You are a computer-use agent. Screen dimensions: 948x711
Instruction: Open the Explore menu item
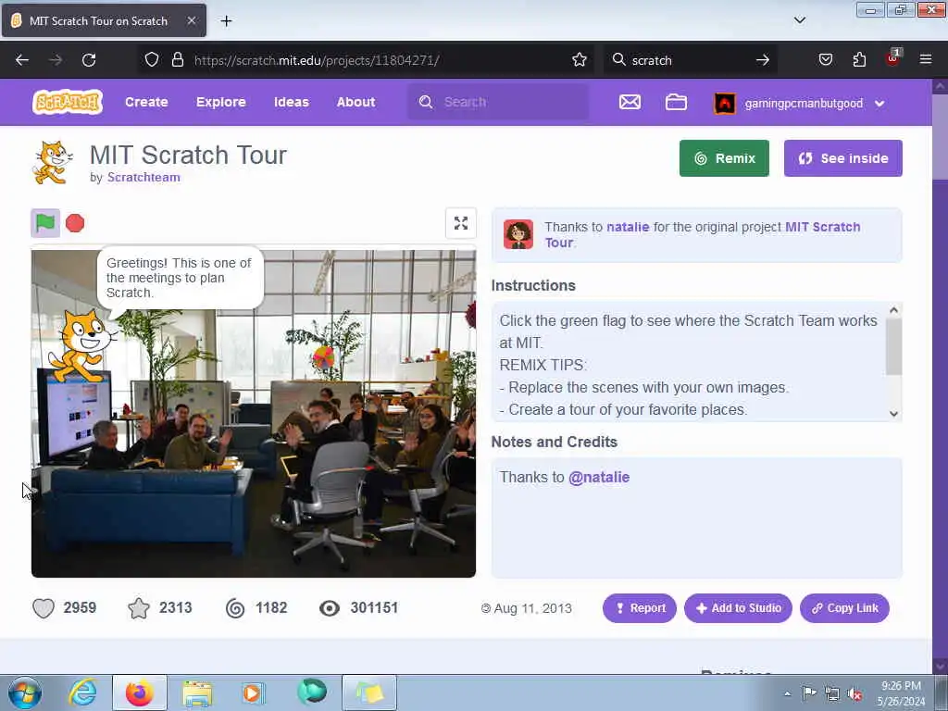click(x=220, y=102)
